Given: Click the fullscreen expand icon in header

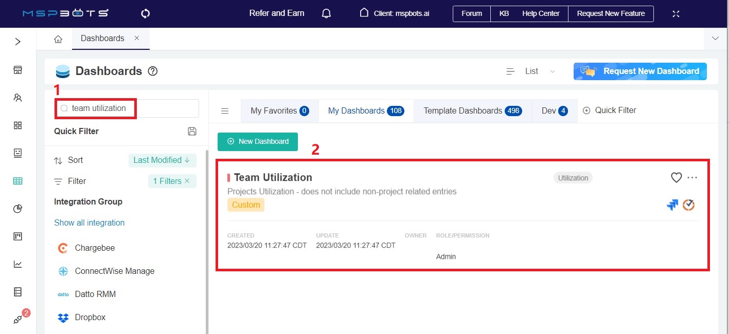Looking at the screenshot, I should pyautogui.click(x=676, y=14).
